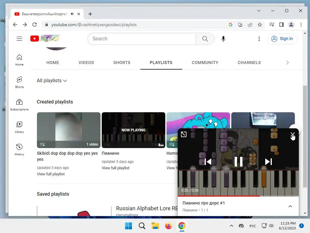This screenshot has height=233, width=310.
Task: Expand miniplayer to full watch page
Action: tap(184, 134)
